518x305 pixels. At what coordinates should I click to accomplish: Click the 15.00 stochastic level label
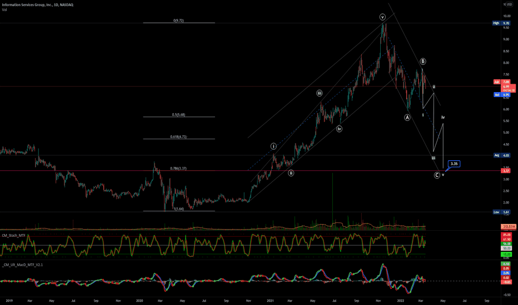coord(506,254)
